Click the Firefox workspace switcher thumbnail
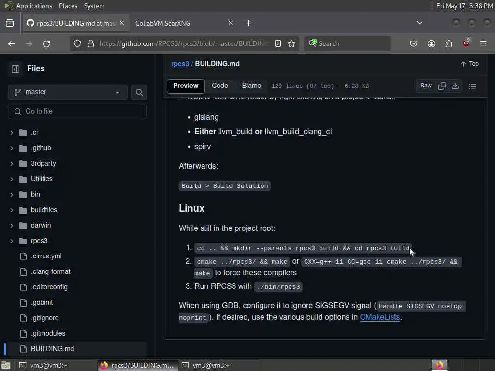495x371 pixels. pyautogui.click(x=439, y=365)
